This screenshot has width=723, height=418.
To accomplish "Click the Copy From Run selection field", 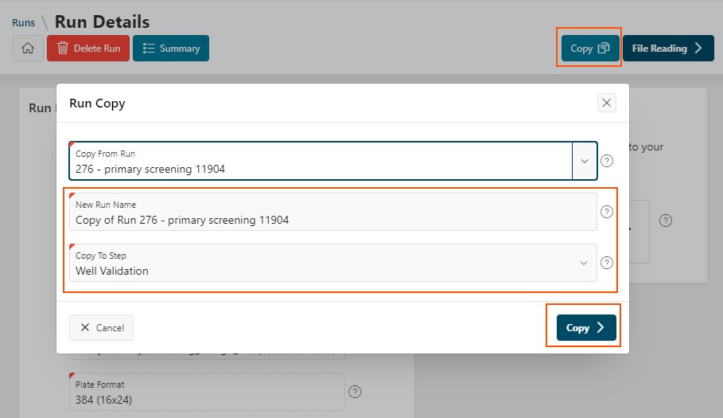I will point(321,161).
